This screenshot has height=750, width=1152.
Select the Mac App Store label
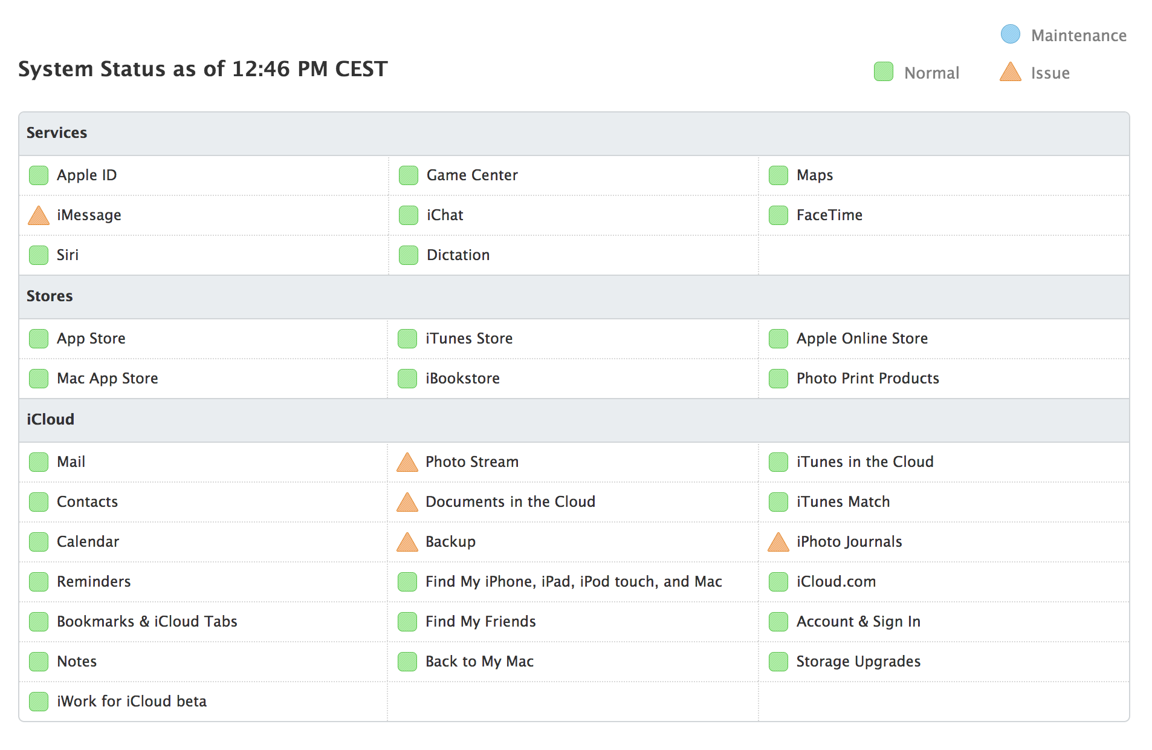[108, 379]
